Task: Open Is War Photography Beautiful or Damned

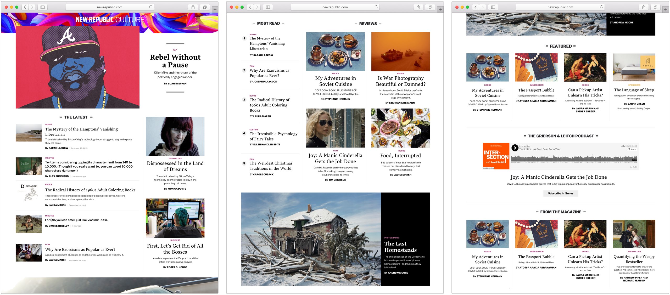Action: pos(401,81)
